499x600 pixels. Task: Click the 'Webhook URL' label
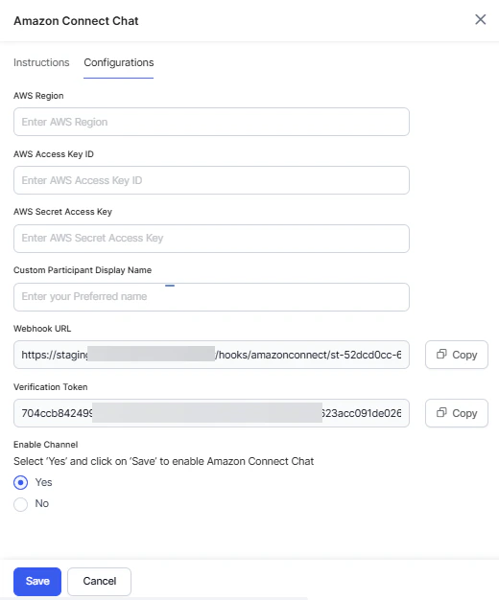click(x=42, y=329)
